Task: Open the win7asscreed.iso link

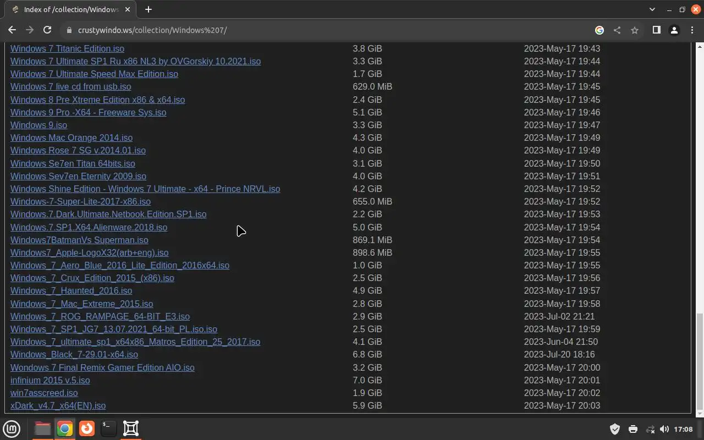Action: pos(44,393)
